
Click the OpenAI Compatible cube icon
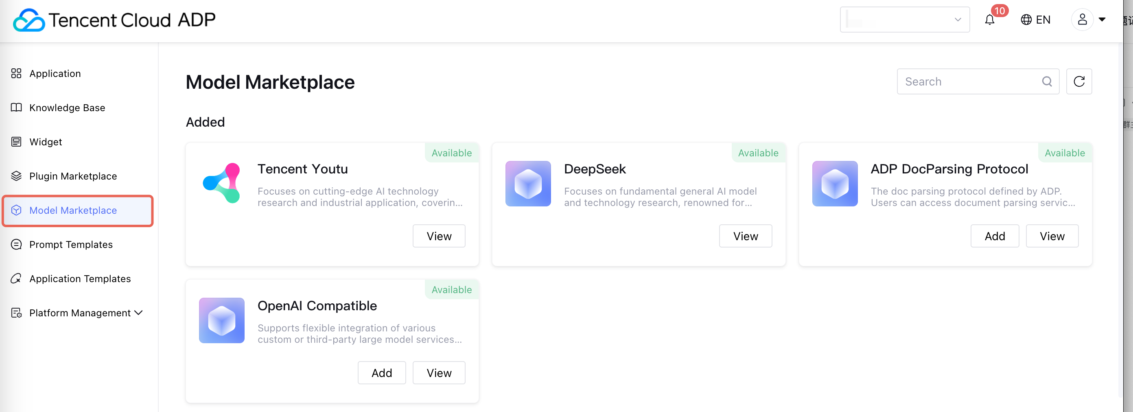click(222, 320)
